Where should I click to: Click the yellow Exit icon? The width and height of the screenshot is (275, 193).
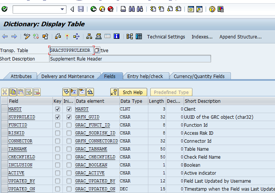(x=102, y=9)
